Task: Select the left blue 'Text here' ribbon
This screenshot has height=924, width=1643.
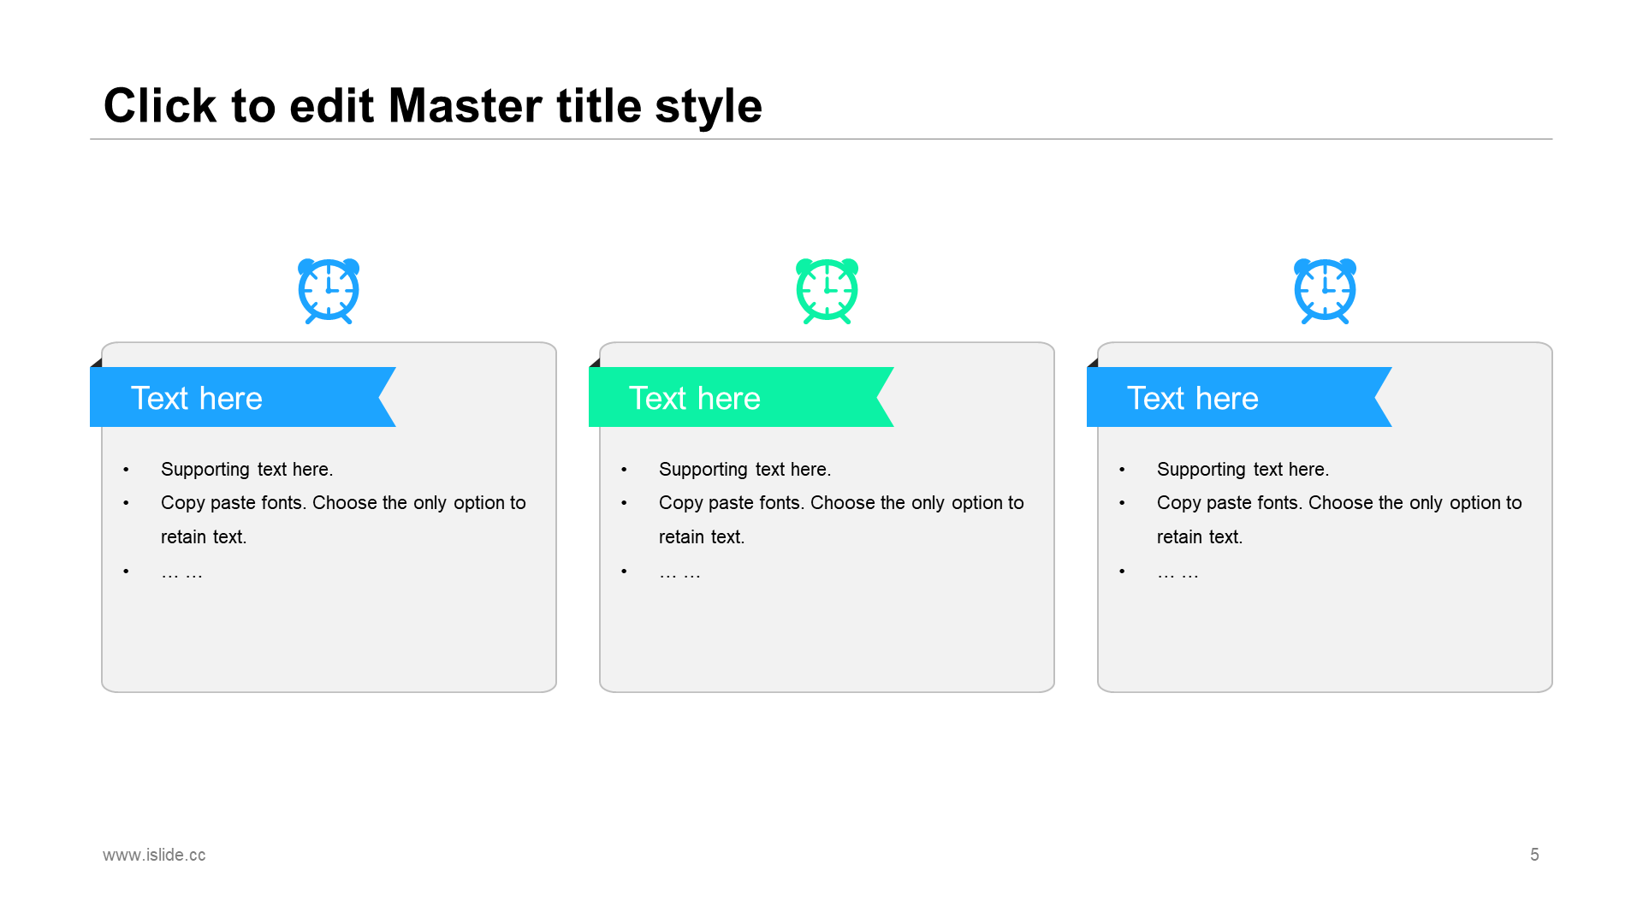Action: (x=243, y=397)
